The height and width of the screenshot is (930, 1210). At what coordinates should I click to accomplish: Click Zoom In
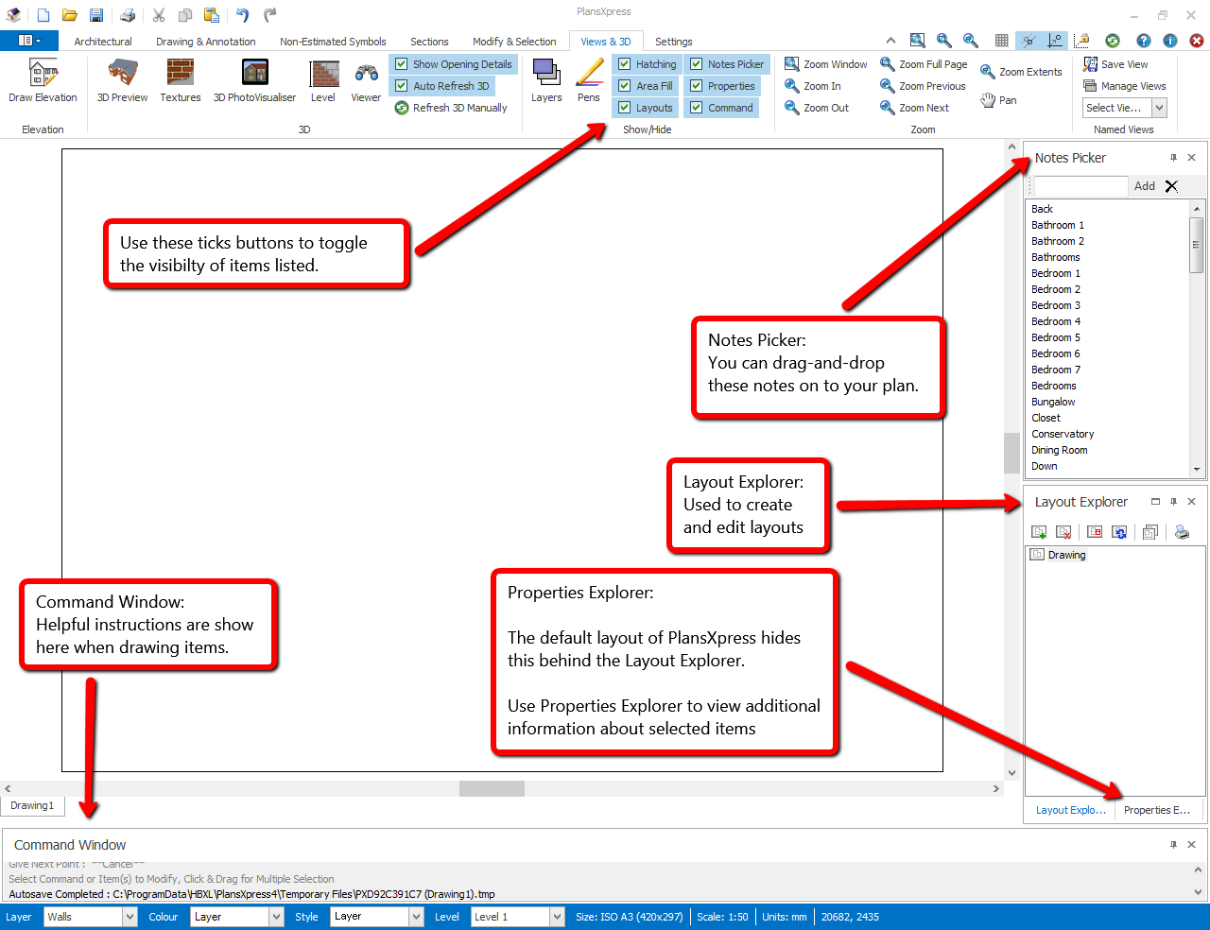coord(812,86)
